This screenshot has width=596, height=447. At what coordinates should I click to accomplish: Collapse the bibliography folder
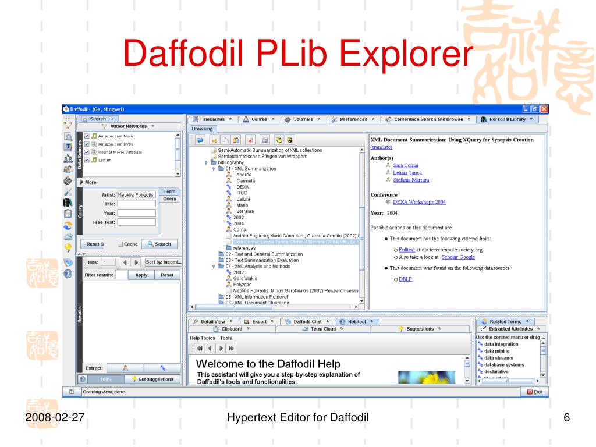pyautogui.click(x=206, y=163)
